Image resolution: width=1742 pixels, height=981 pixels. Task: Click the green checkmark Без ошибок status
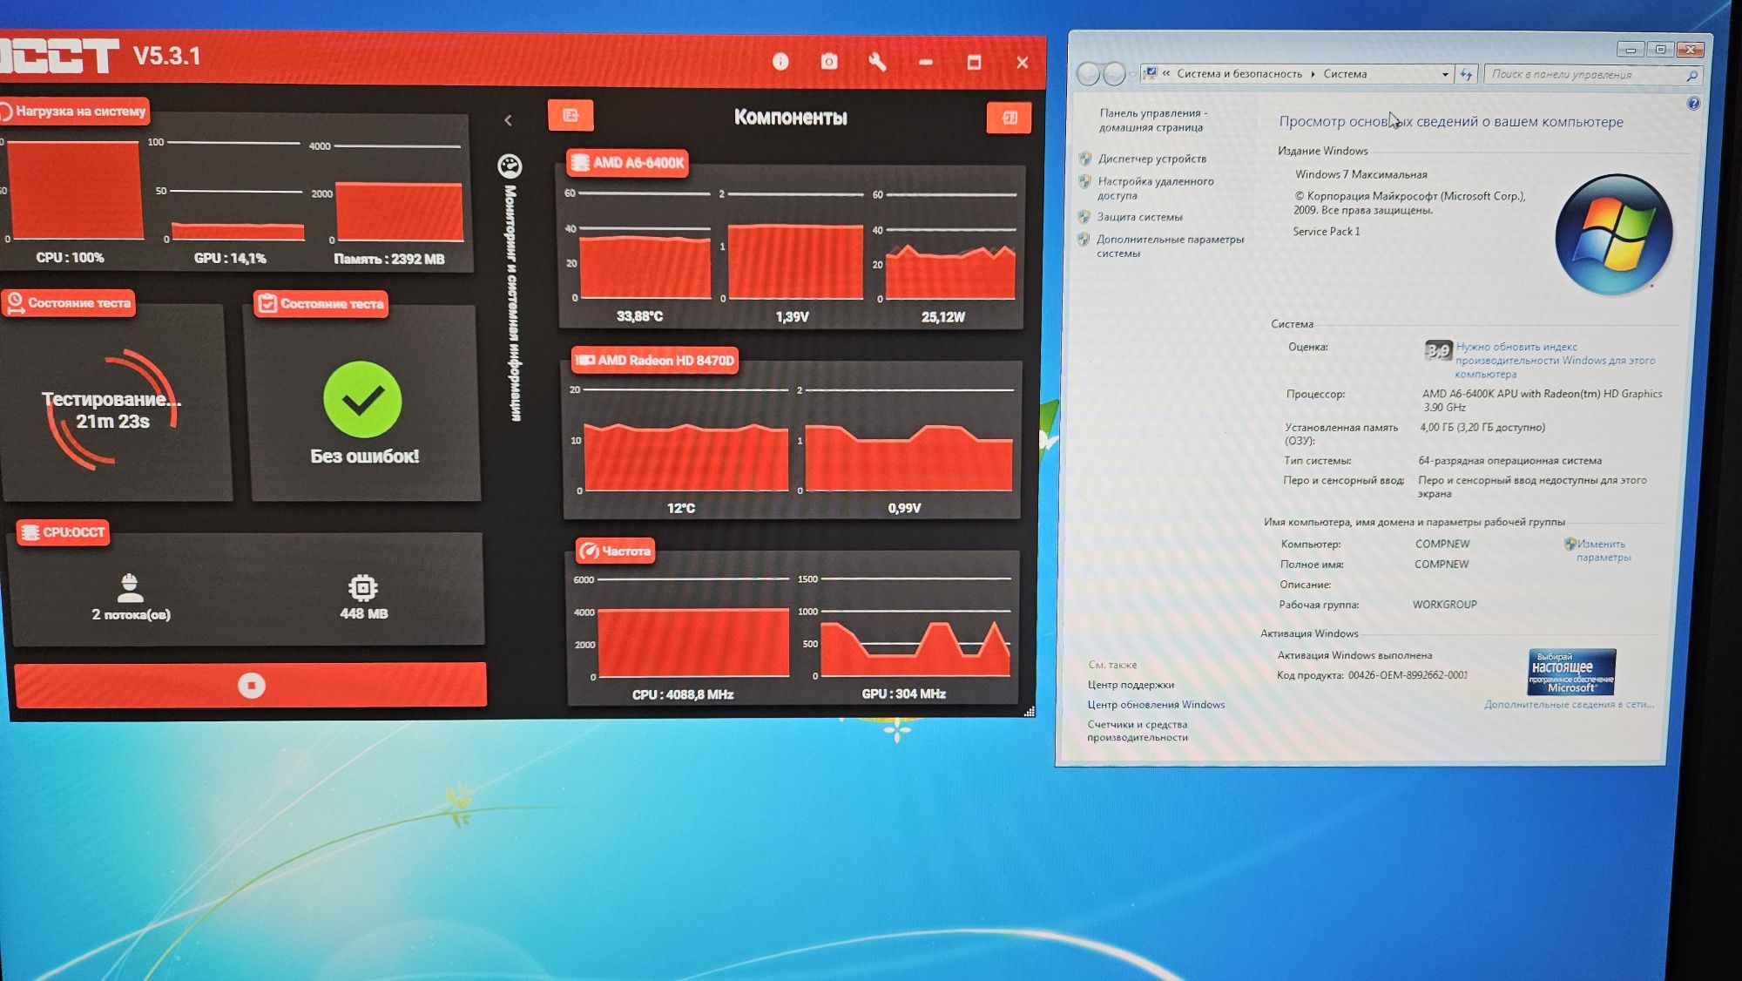pyautogui.click(x=362, y=400)
